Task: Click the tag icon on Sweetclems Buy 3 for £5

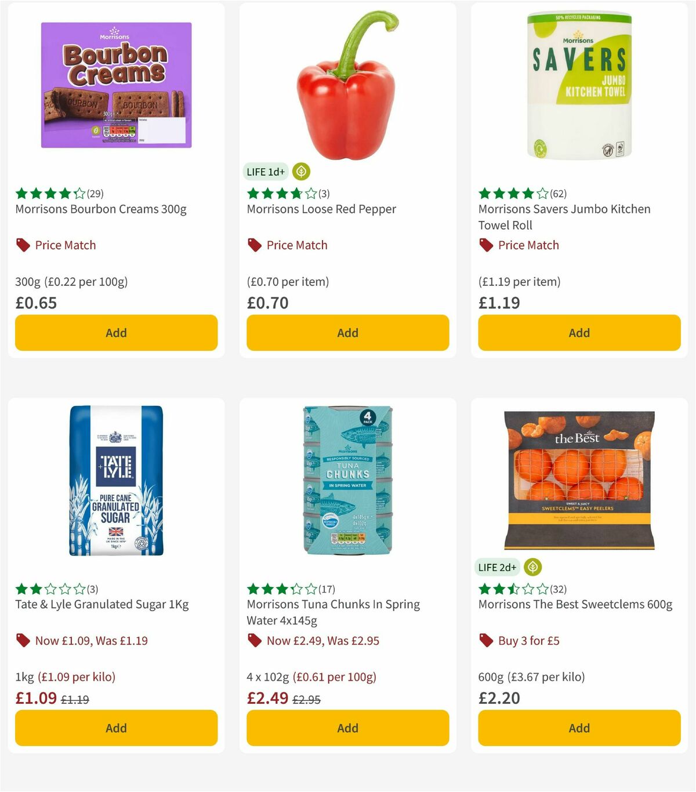Action: tap(486, 641)
